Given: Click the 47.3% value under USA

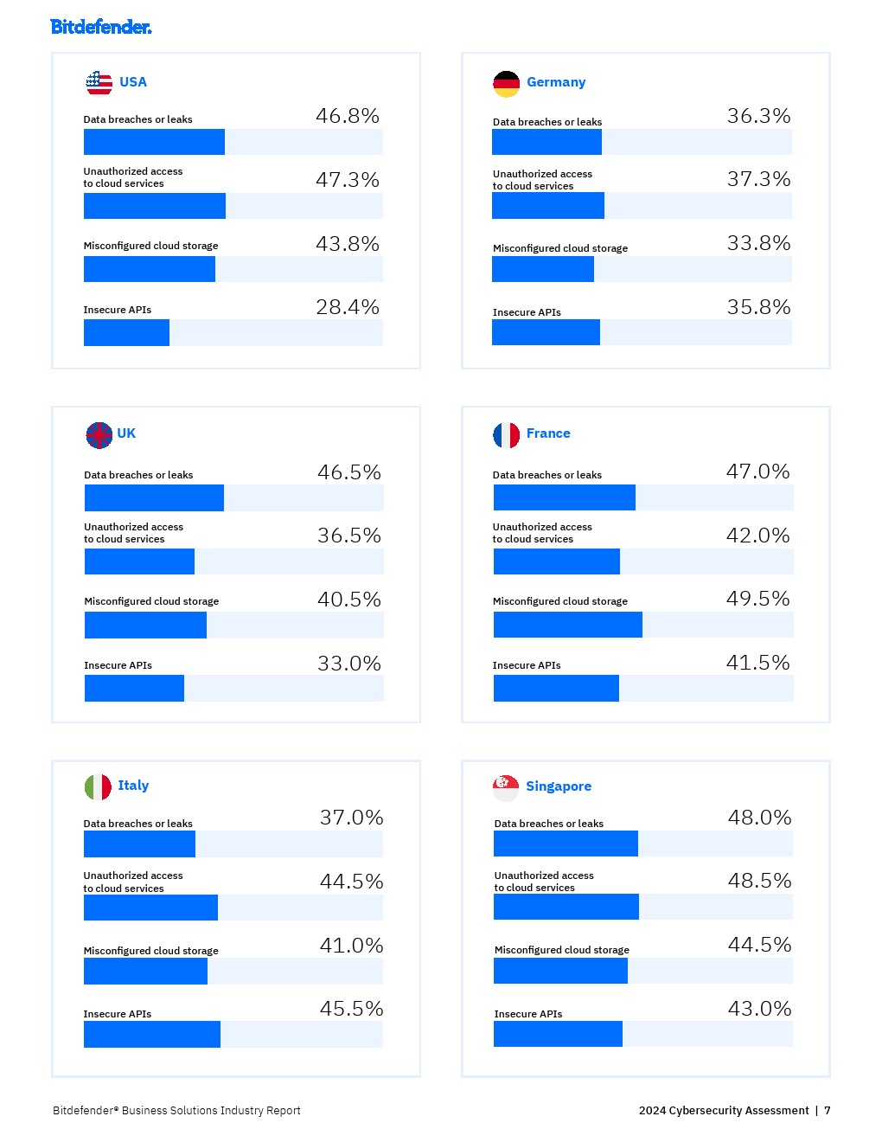Looking at the screenshot, I should [x=348, y=180].
